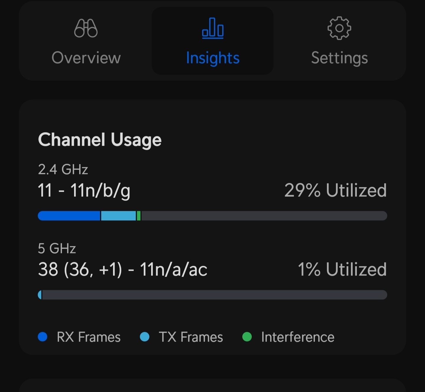Image resolution: width=425 pixels, height=392 pixels.
Task: Click the light blue TX segment of 2.4 GHz bar
Action: coord(118,216)
